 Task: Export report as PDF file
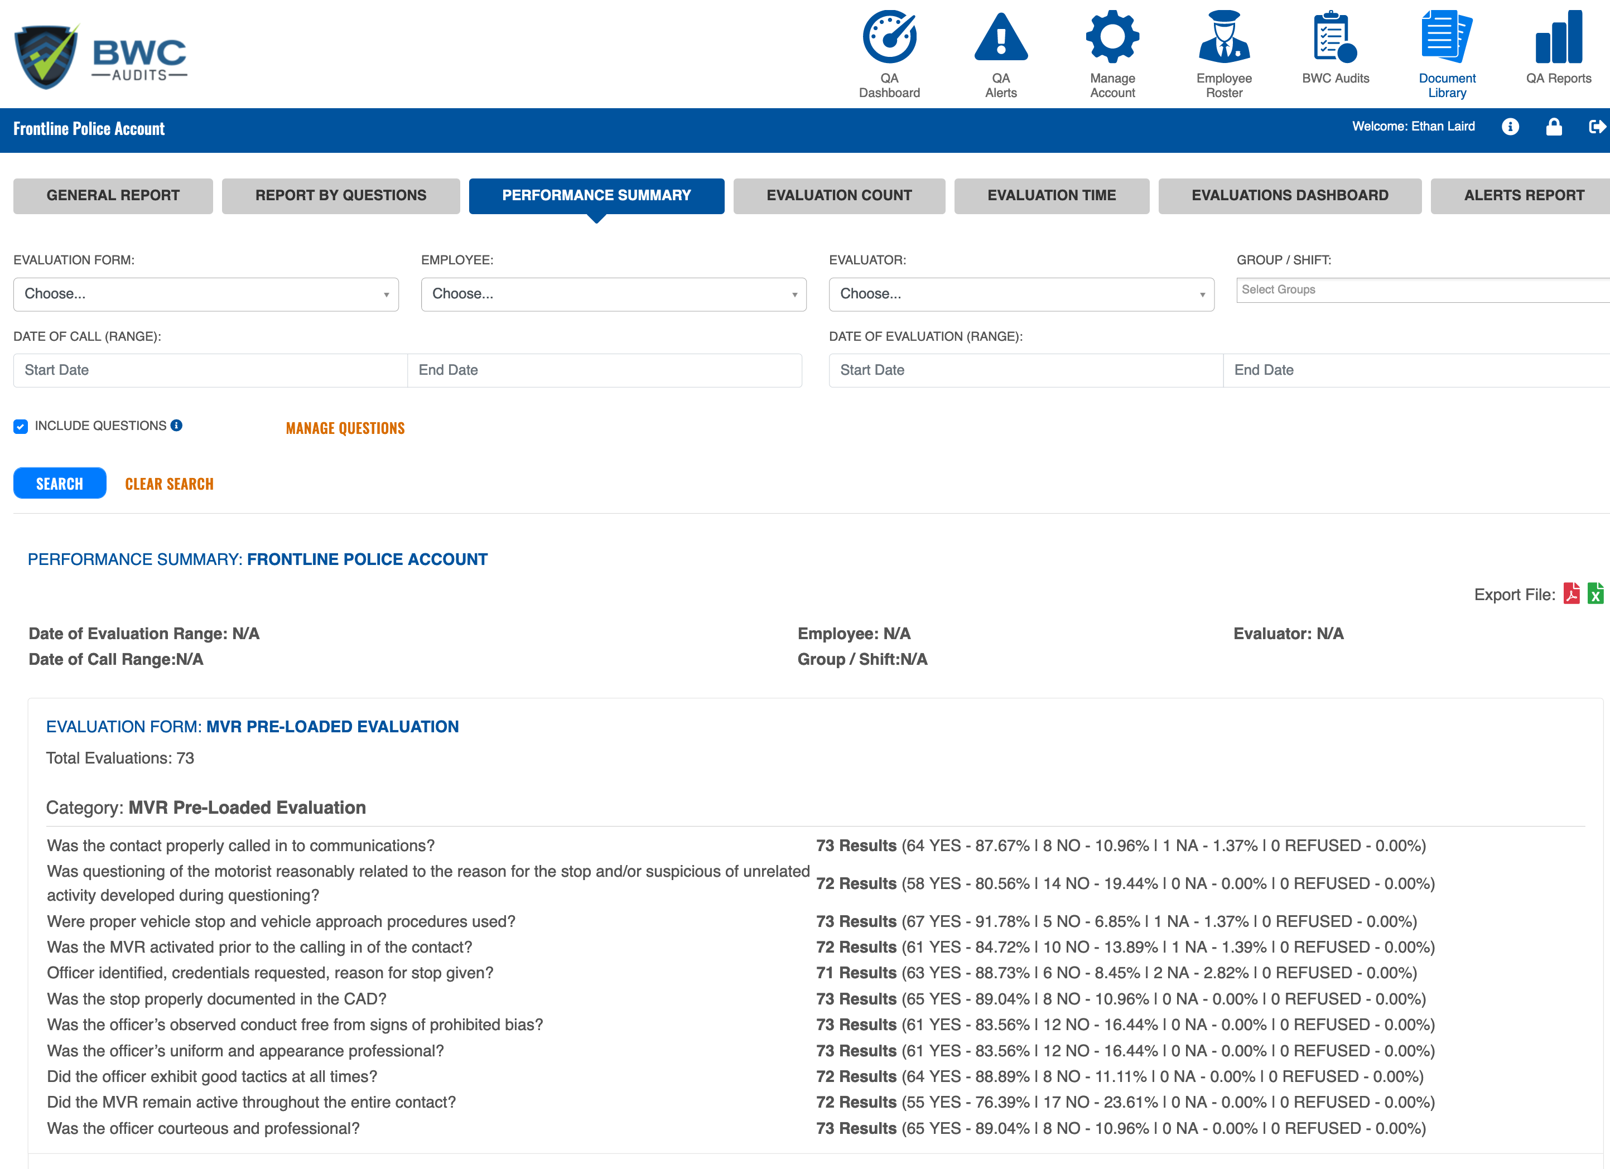pos(1572,593)
